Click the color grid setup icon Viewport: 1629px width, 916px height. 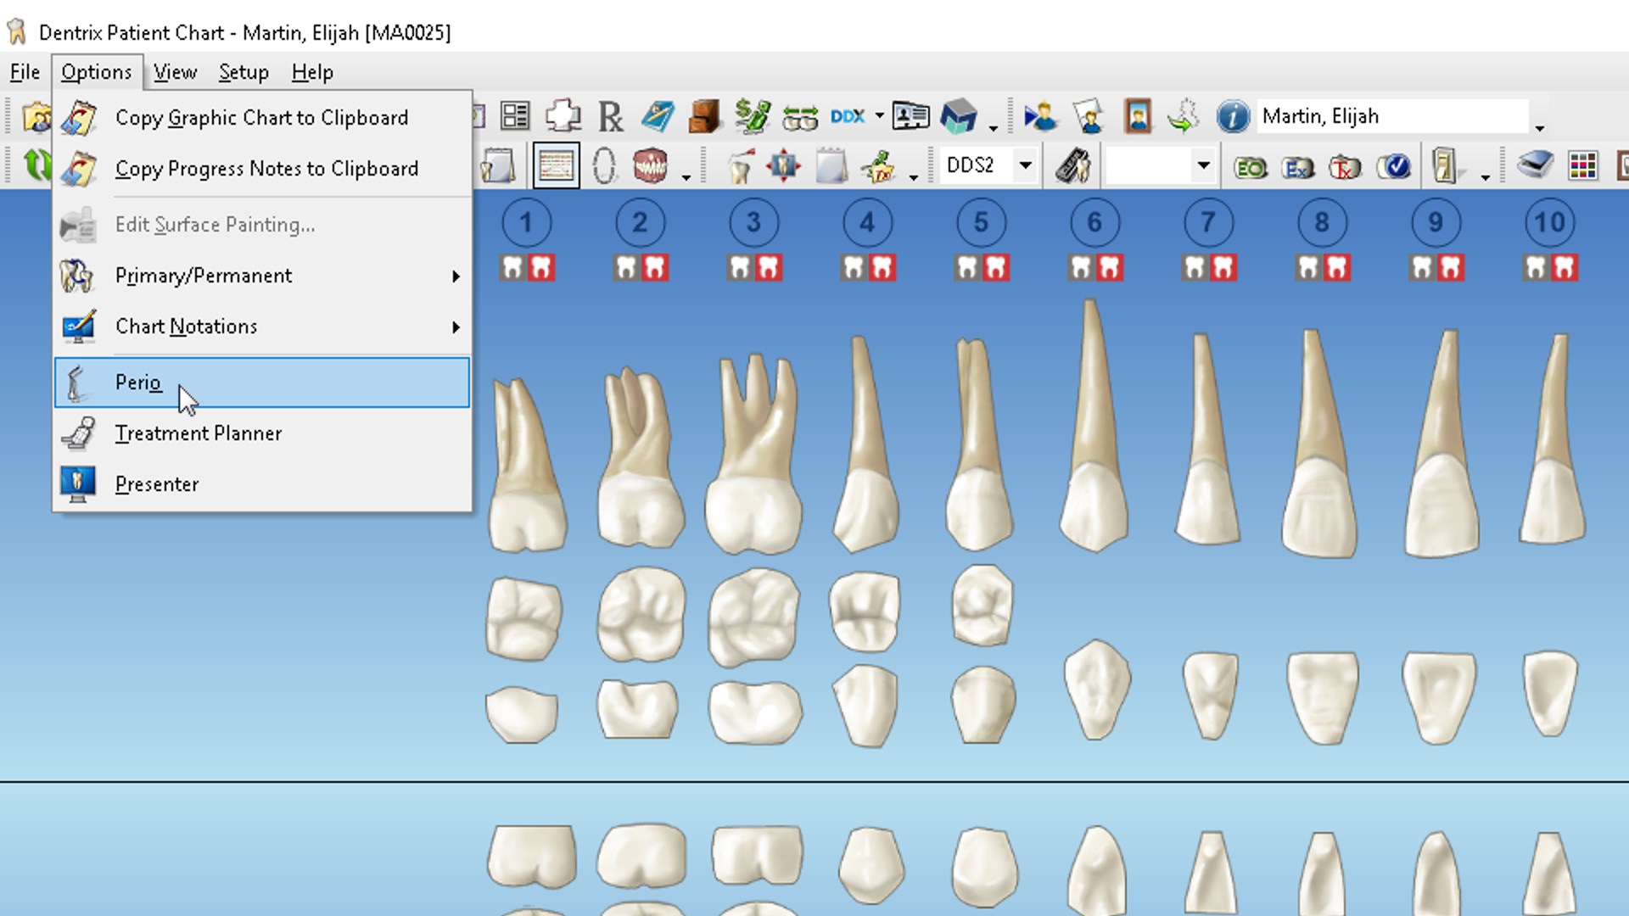tap(1582, 166)
